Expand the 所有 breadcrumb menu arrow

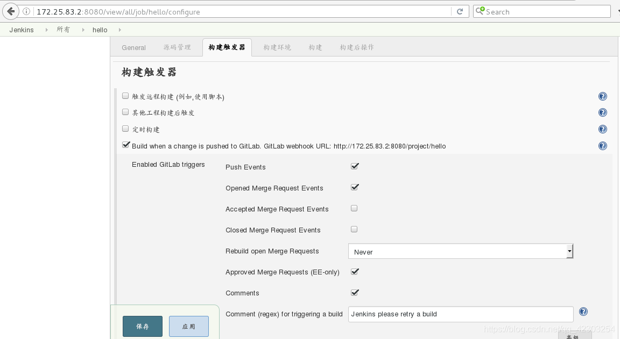coord(83,30)
